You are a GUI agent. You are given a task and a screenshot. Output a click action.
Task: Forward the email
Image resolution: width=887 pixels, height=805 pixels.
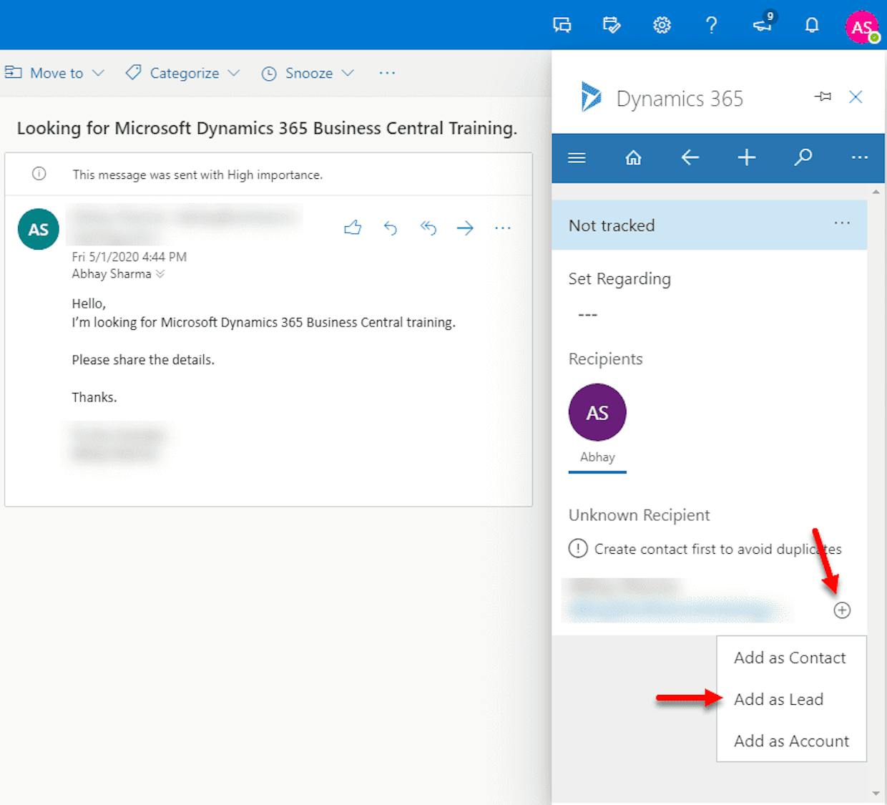point(466,228)
